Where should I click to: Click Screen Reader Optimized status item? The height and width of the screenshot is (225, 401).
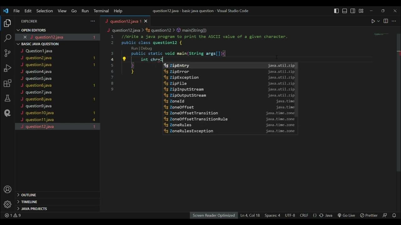[x=214, y=215]
